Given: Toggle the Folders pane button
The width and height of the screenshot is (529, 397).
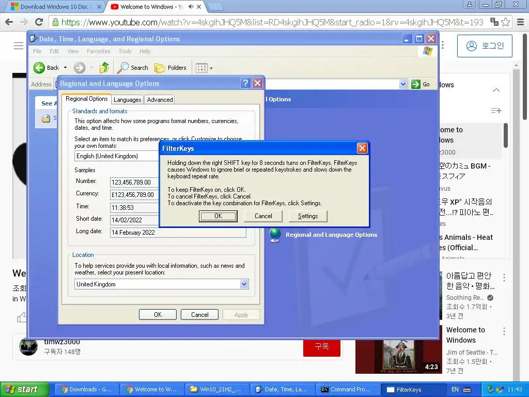Looking at the screenshot, I should coord(170,68).
